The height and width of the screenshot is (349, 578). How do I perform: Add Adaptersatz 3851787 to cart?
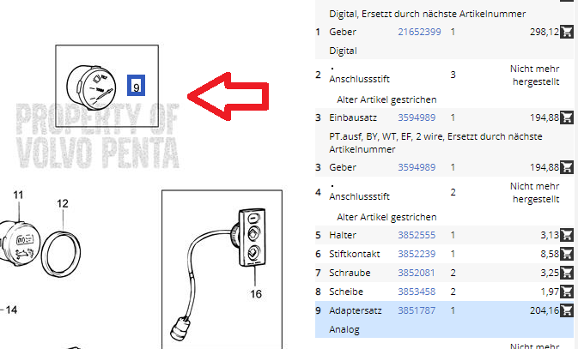coord(567,310)
